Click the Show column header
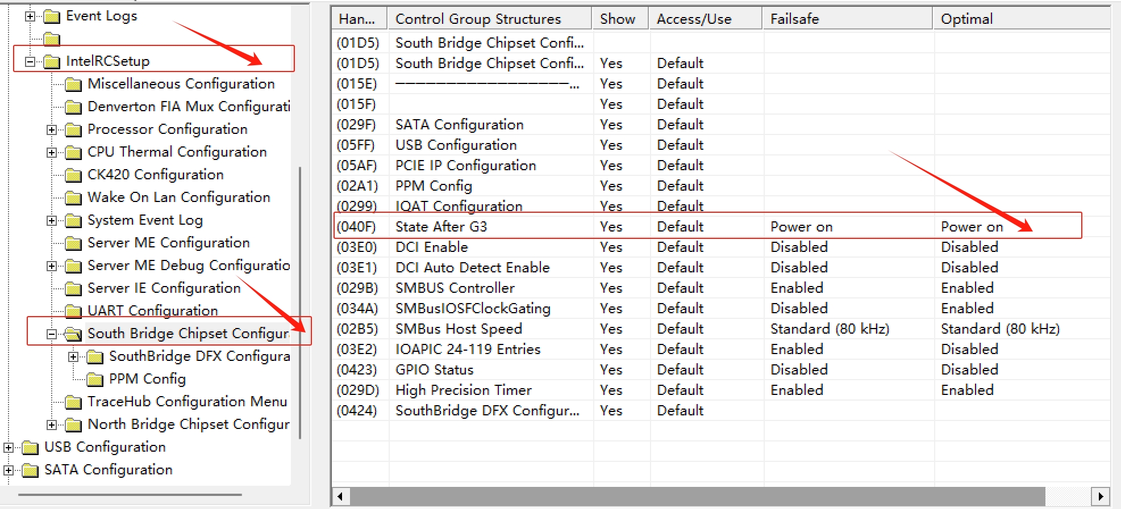1121x509 pixels. click(x=620, y=19)
